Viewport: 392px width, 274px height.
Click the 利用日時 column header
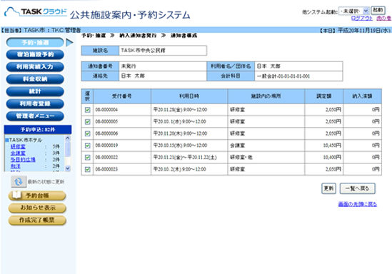click(189, 96)
